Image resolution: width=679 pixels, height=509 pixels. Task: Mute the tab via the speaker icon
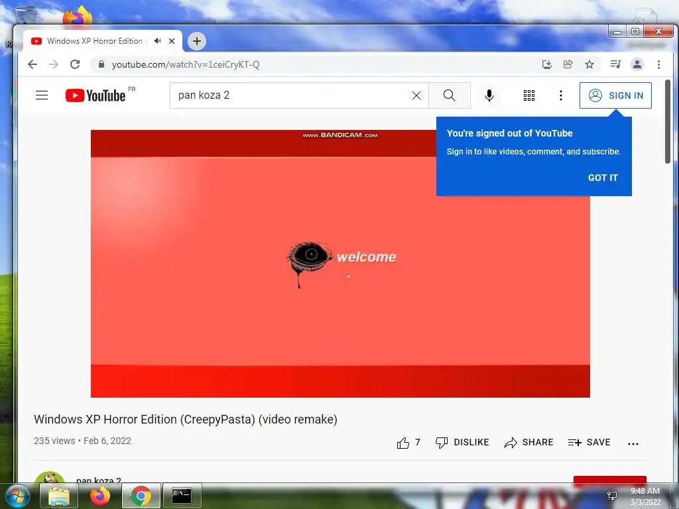(158, 40)
